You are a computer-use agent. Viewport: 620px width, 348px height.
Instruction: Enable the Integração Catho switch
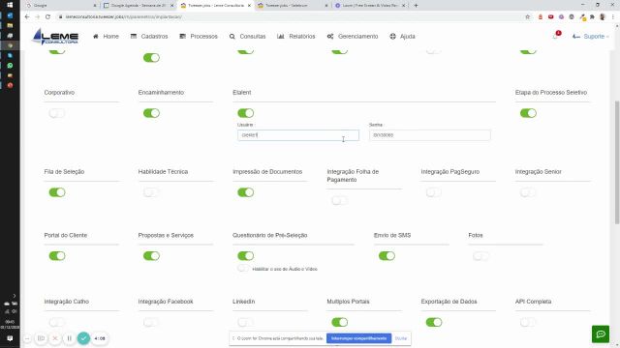[x=57, y=322]
